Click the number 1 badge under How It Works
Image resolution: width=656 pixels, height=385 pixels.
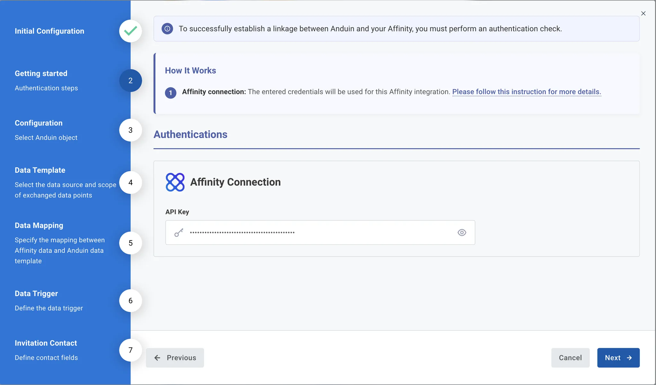[170, 93]
